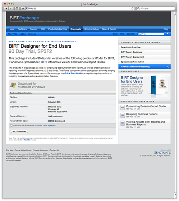Click the Privacy Statement footer link

41,150
